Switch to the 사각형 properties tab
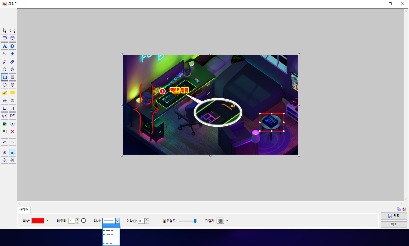Screen dimensions: 409x246 pos(24,210)
